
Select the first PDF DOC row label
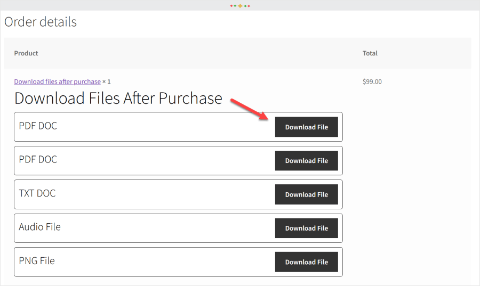(38, 126)
